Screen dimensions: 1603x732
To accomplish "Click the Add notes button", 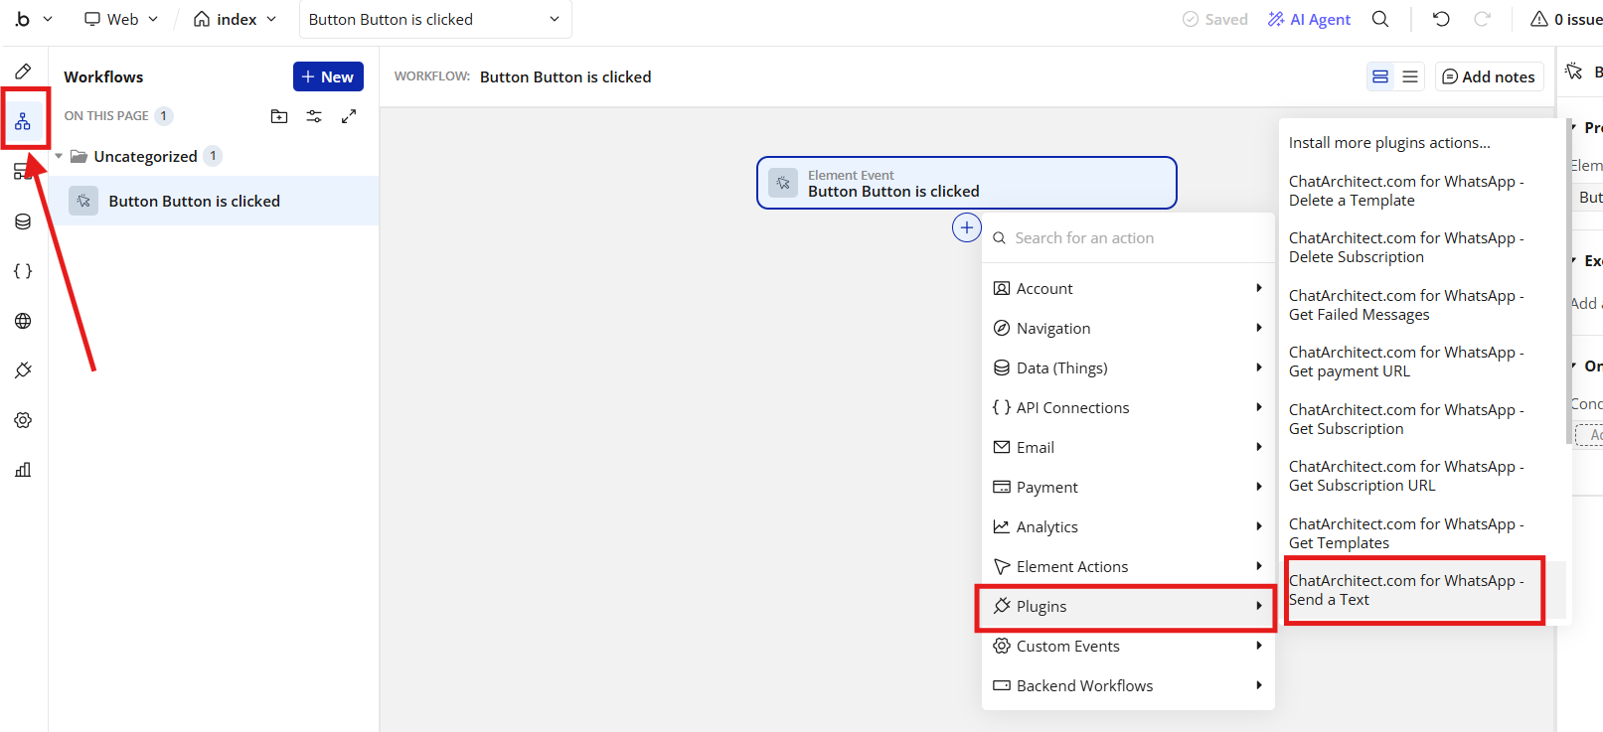I will [x=1489, y=76].
